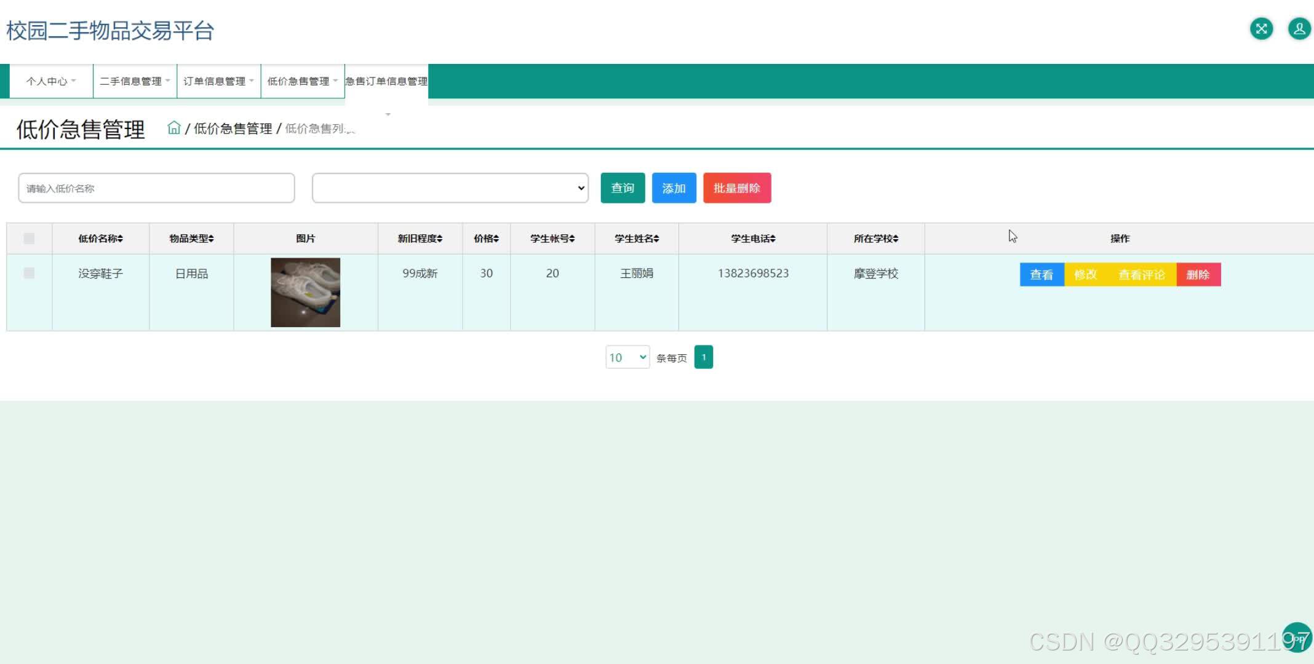
Task: Open the shoes thumbnail image
Action: tap(305, 293)
